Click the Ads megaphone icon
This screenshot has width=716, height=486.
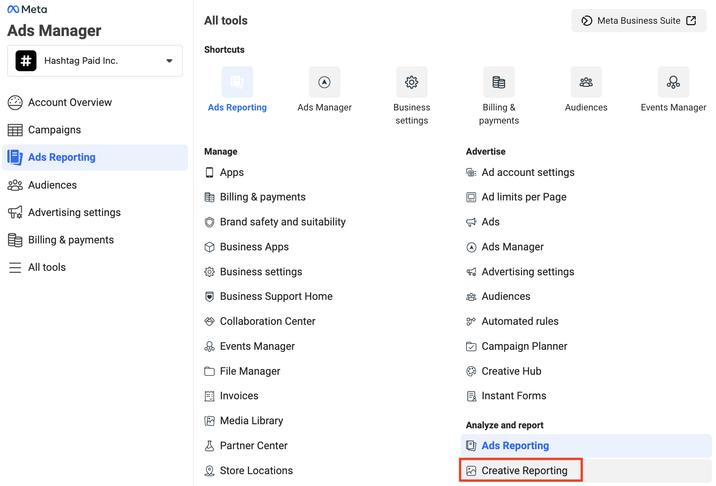[x=471, y=222]
